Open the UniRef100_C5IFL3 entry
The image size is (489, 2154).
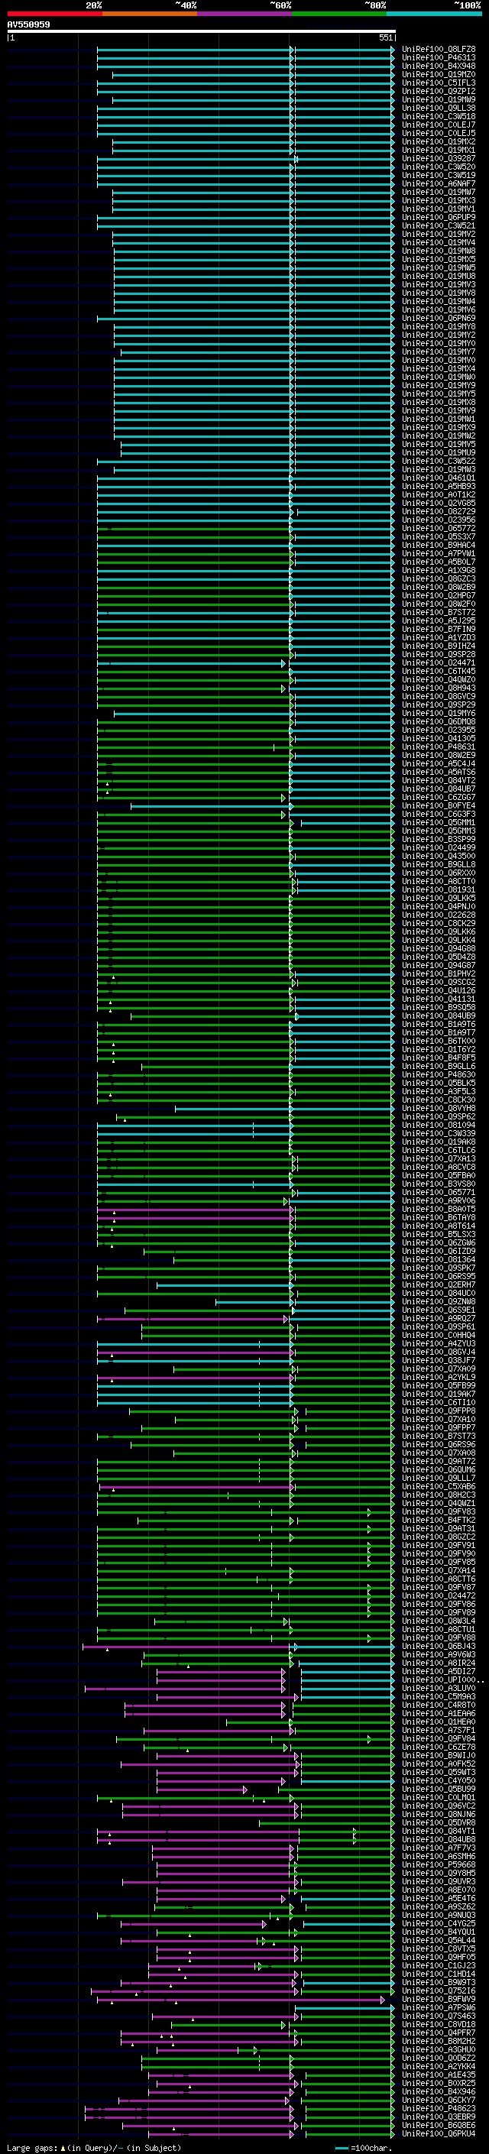pyautogui.click(x=439, y=83)
